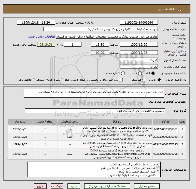This screenshot has height=189, width=196.
Task: Click item name MSX-M8GS memory stick
Action: [x=117, y=137]
